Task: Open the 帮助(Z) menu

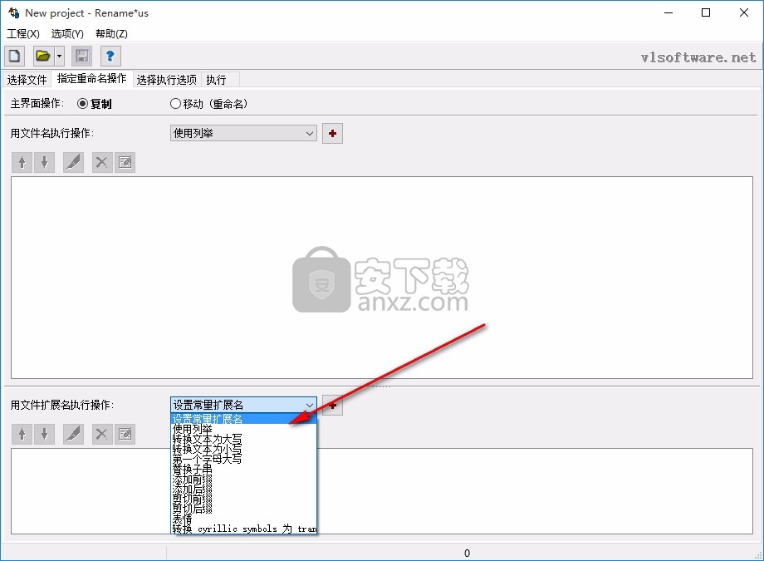Action: (111, 33)
